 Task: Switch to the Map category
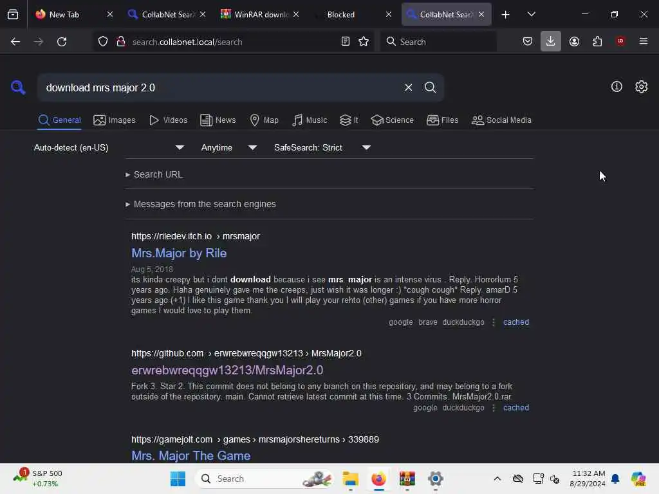(x=264, y=120)
